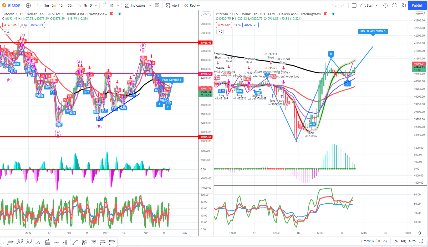Open BTCUSD symbol search

click(x=14, y=5)
